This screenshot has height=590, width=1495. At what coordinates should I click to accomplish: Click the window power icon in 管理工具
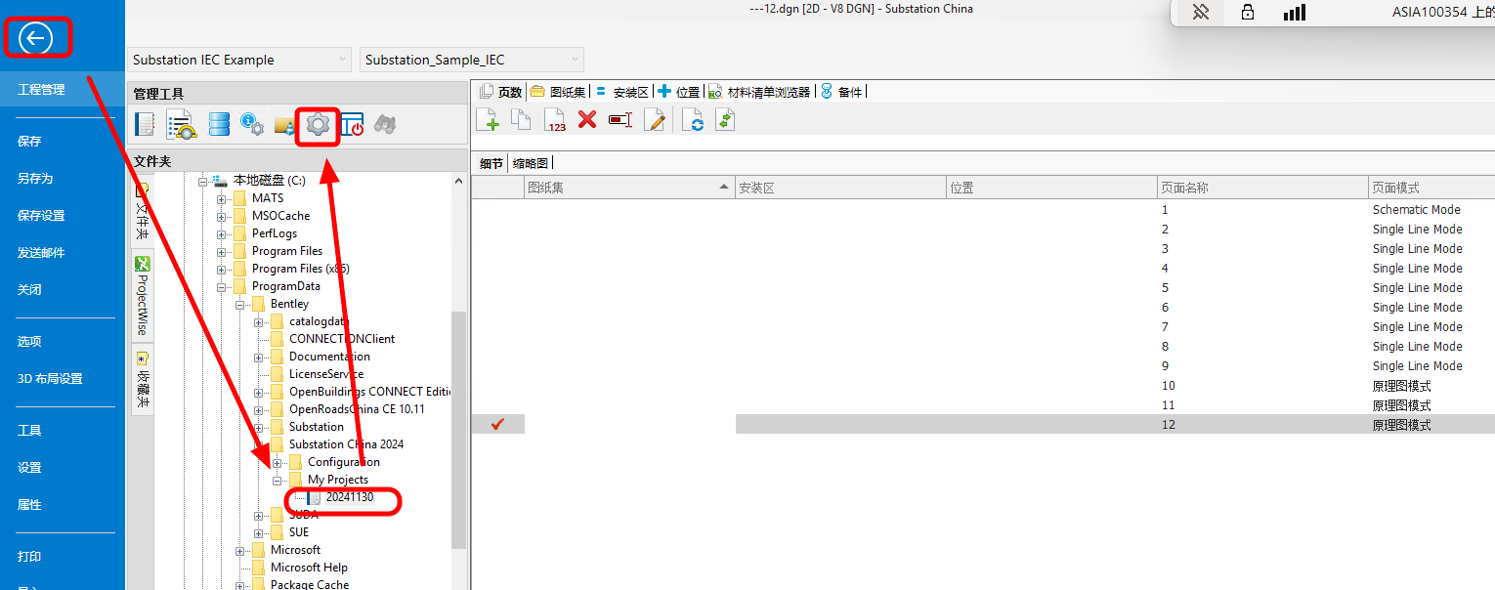tap(352, 124)
